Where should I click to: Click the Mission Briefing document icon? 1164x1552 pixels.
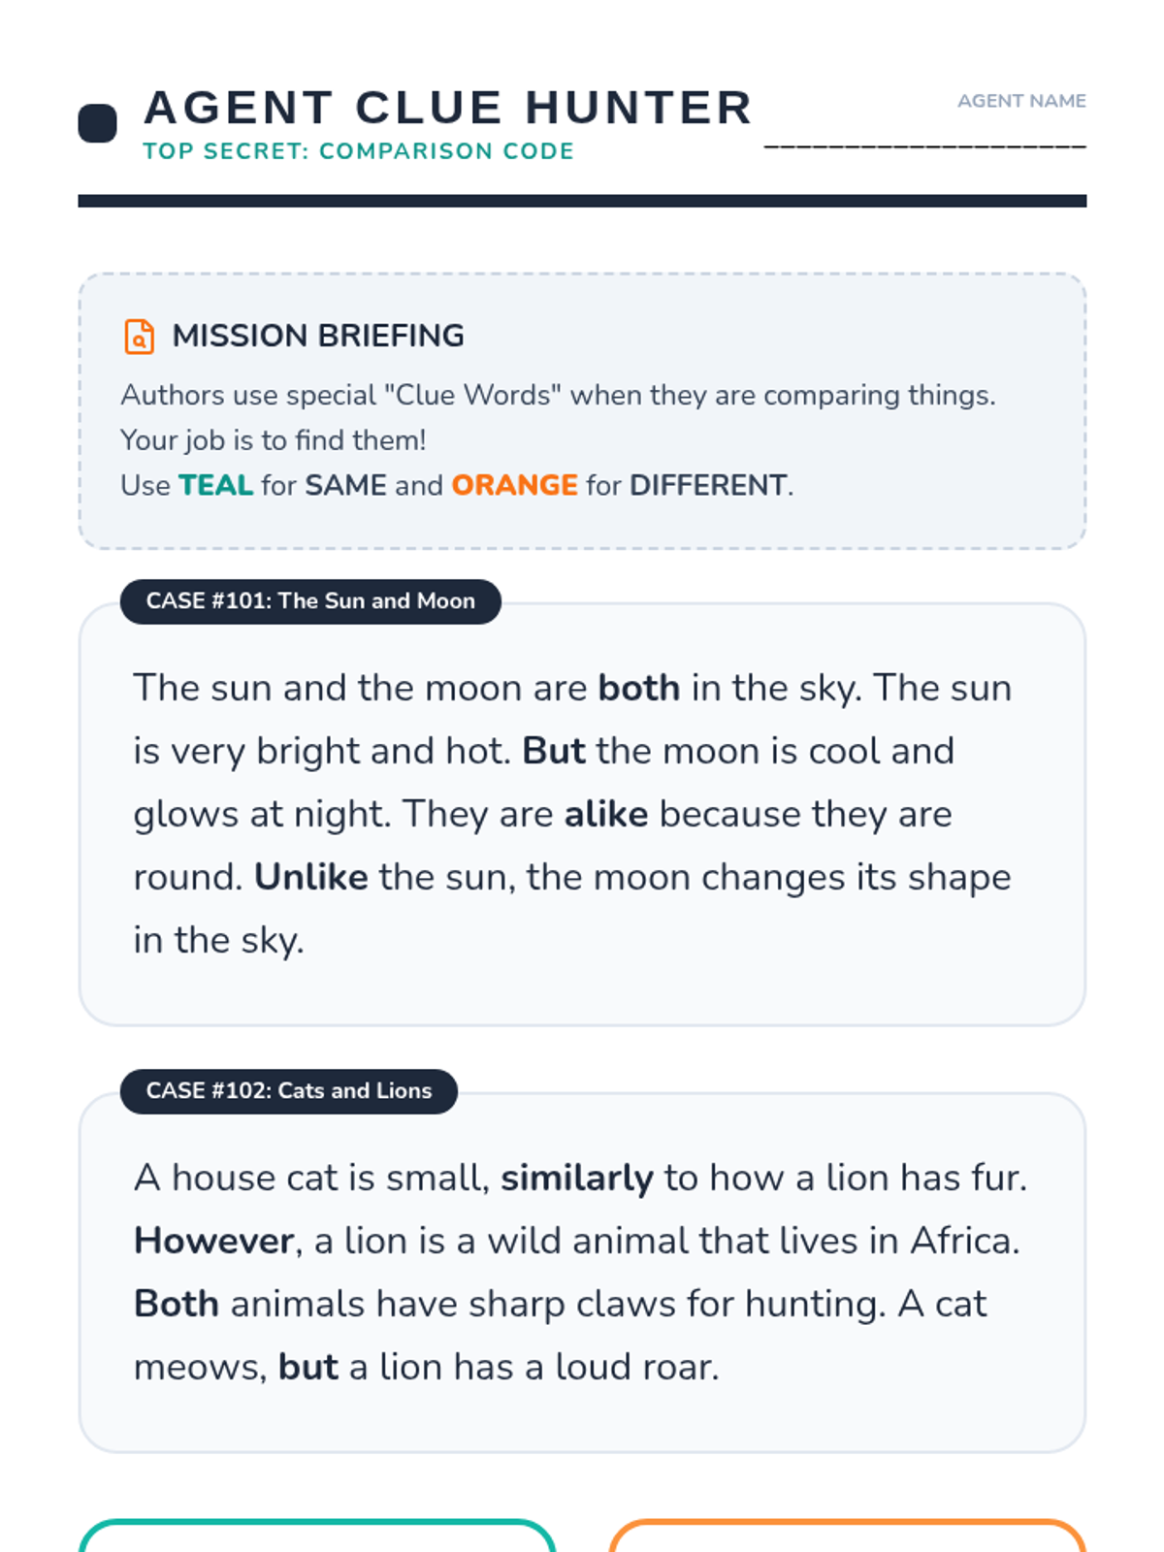139,337
